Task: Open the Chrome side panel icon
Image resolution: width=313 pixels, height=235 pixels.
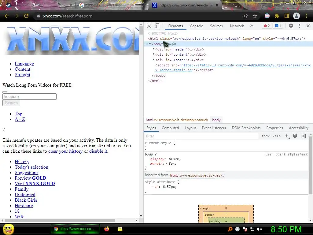Action: click(287, 16)
